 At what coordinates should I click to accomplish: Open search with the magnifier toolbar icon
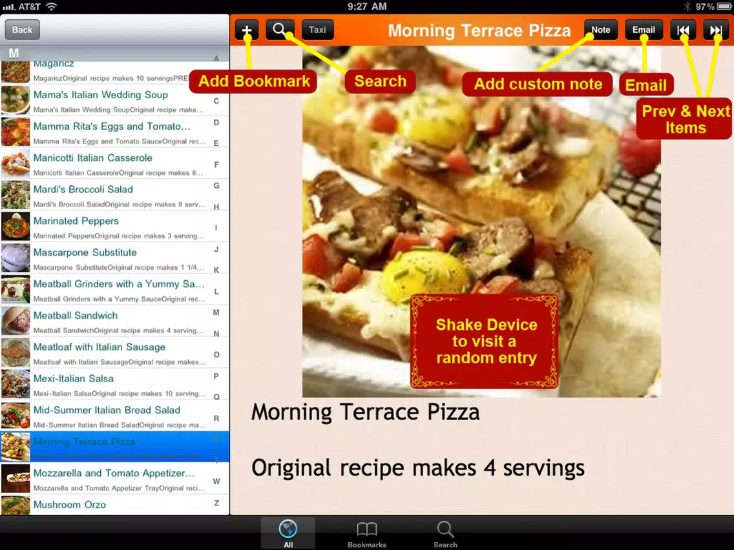(x=280, y=30)
